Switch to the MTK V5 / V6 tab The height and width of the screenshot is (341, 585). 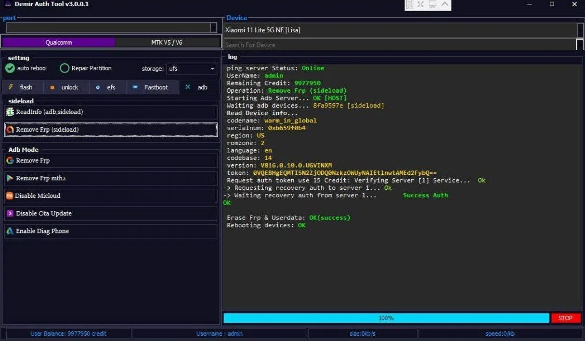[167, 42]
